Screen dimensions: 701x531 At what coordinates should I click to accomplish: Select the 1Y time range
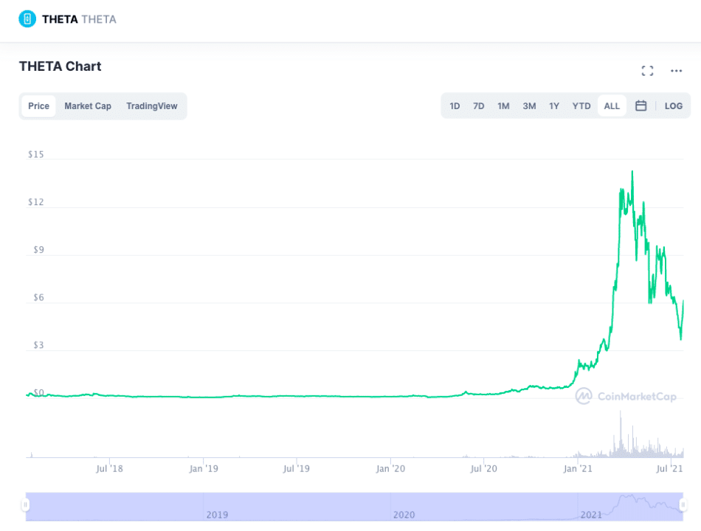[x=554, y=106]
